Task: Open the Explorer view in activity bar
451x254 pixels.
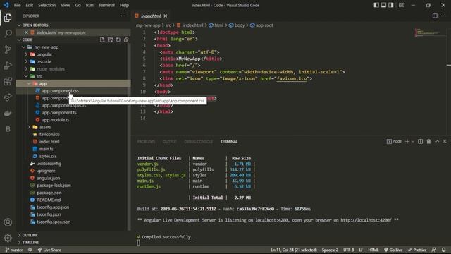Action: [8, 18]
